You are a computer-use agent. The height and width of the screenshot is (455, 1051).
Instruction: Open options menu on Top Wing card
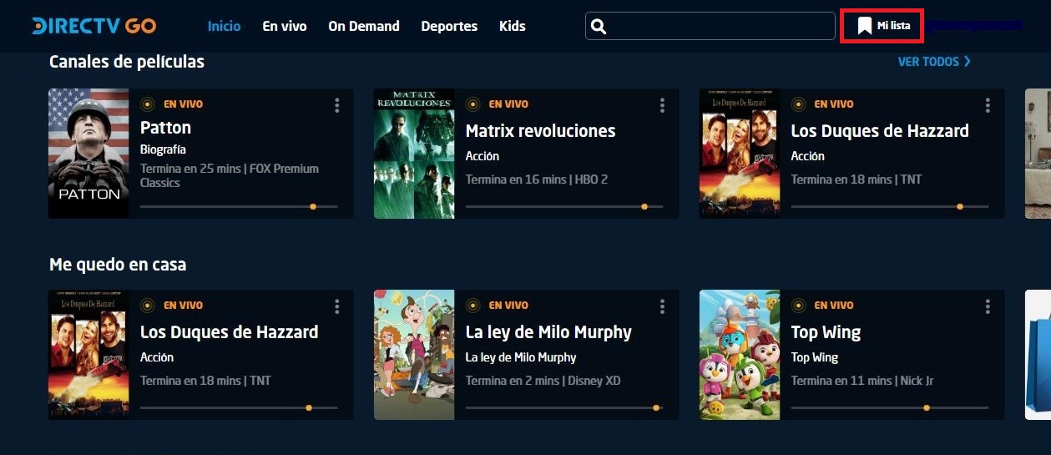[x=988, y=306]
